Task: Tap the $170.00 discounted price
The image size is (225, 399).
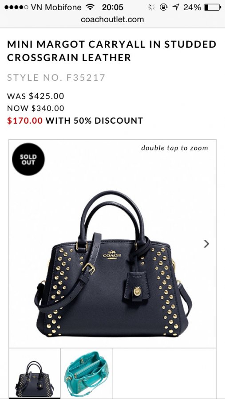Action: 25,120
